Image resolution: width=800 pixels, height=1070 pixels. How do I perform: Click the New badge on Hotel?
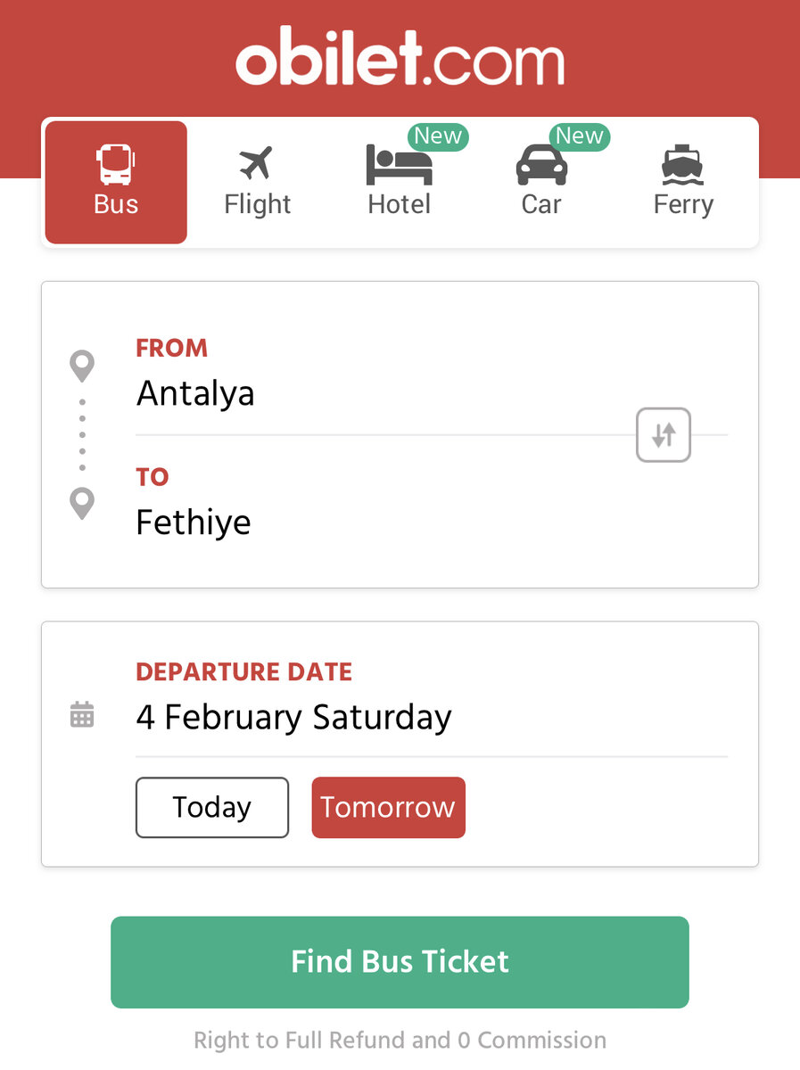pyautogui.click(x=438, y=136)
